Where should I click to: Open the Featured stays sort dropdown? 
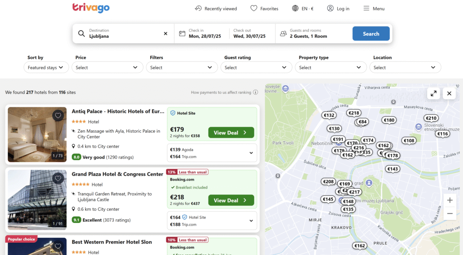coord(46,68)
